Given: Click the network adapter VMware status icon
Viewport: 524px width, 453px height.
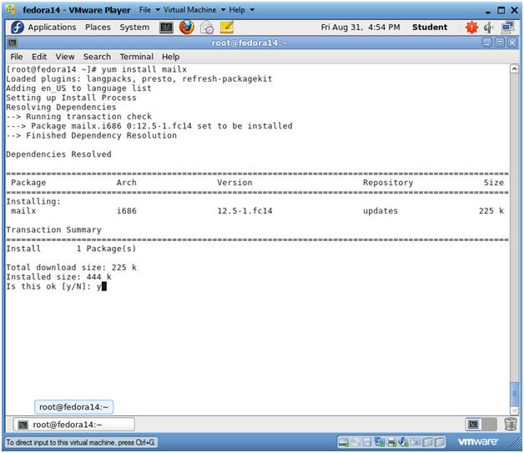Looking at the screenshot, I should [380, 442].
